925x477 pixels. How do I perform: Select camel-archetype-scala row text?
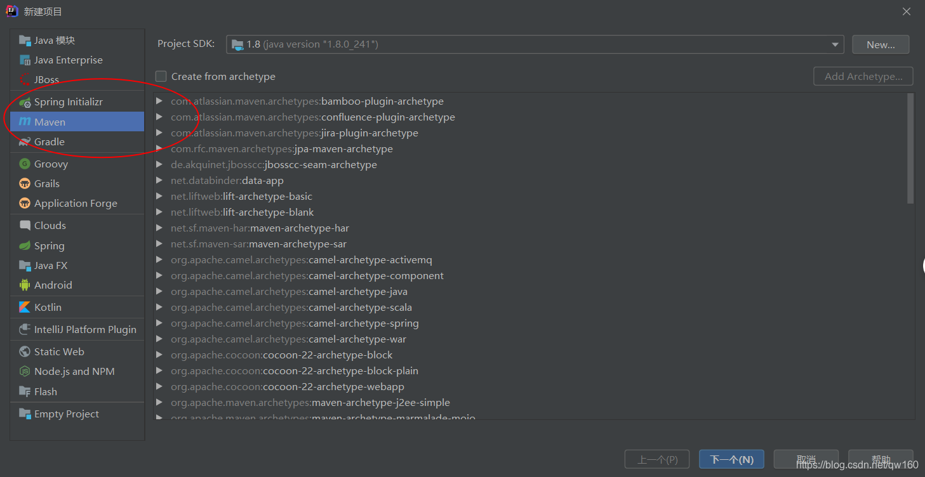[x=291, y=308]
